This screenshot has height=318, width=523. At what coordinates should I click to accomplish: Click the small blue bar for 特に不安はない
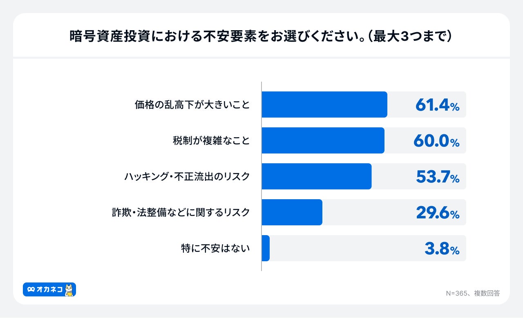266,248
